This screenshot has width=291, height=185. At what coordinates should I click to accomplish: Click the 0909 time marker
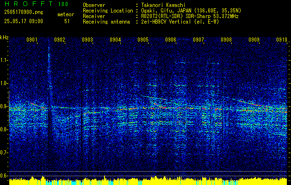click(254, 39)
